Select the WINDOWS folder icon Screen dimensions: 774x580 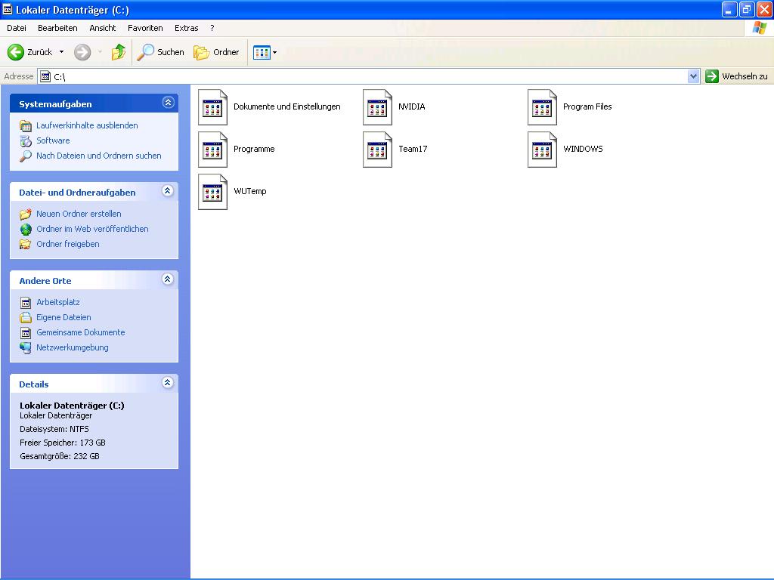[542, 150]
